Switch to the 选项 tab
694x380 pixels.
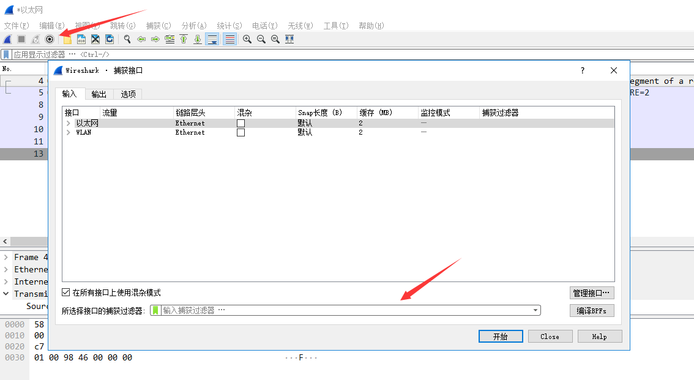[x=128, y=94]
